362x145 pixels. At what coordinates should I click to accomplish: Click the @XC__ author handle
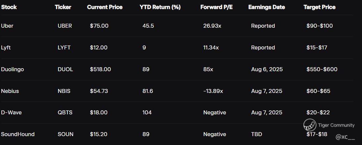point(345,137)
